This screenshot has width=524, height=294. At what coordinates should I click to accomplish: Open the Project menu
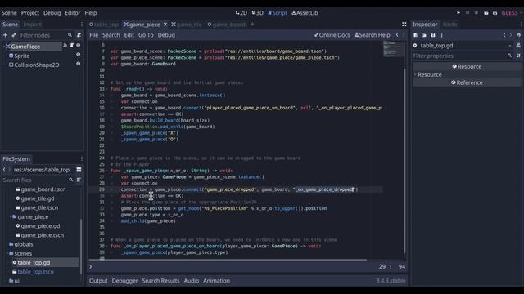(x=30, y=13)
